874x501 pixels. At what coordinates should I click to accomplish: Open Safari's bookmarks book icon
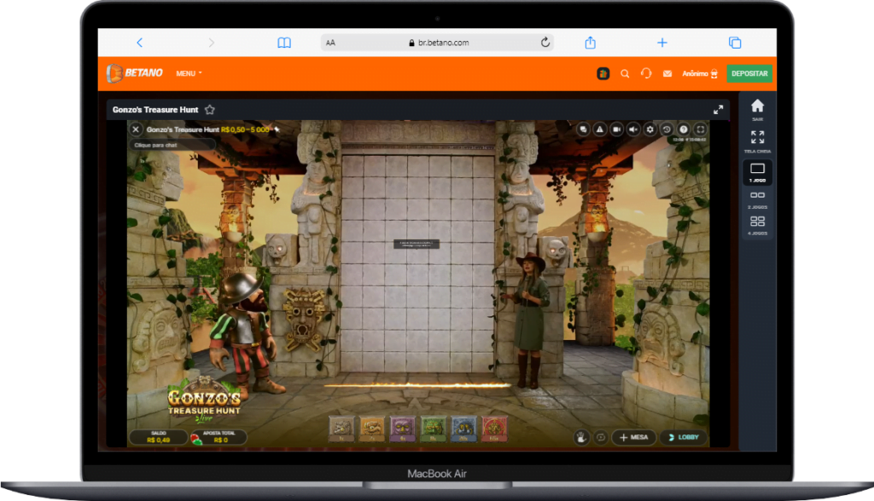click(x=284, y=43)
